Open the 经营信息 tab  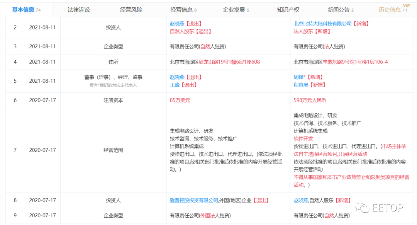pyautogui.click(x=183, y=10)
